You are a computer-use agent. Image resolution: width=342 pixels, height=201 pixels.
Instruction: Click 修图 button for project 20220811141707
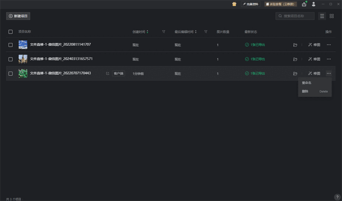(x=314, y=45)
